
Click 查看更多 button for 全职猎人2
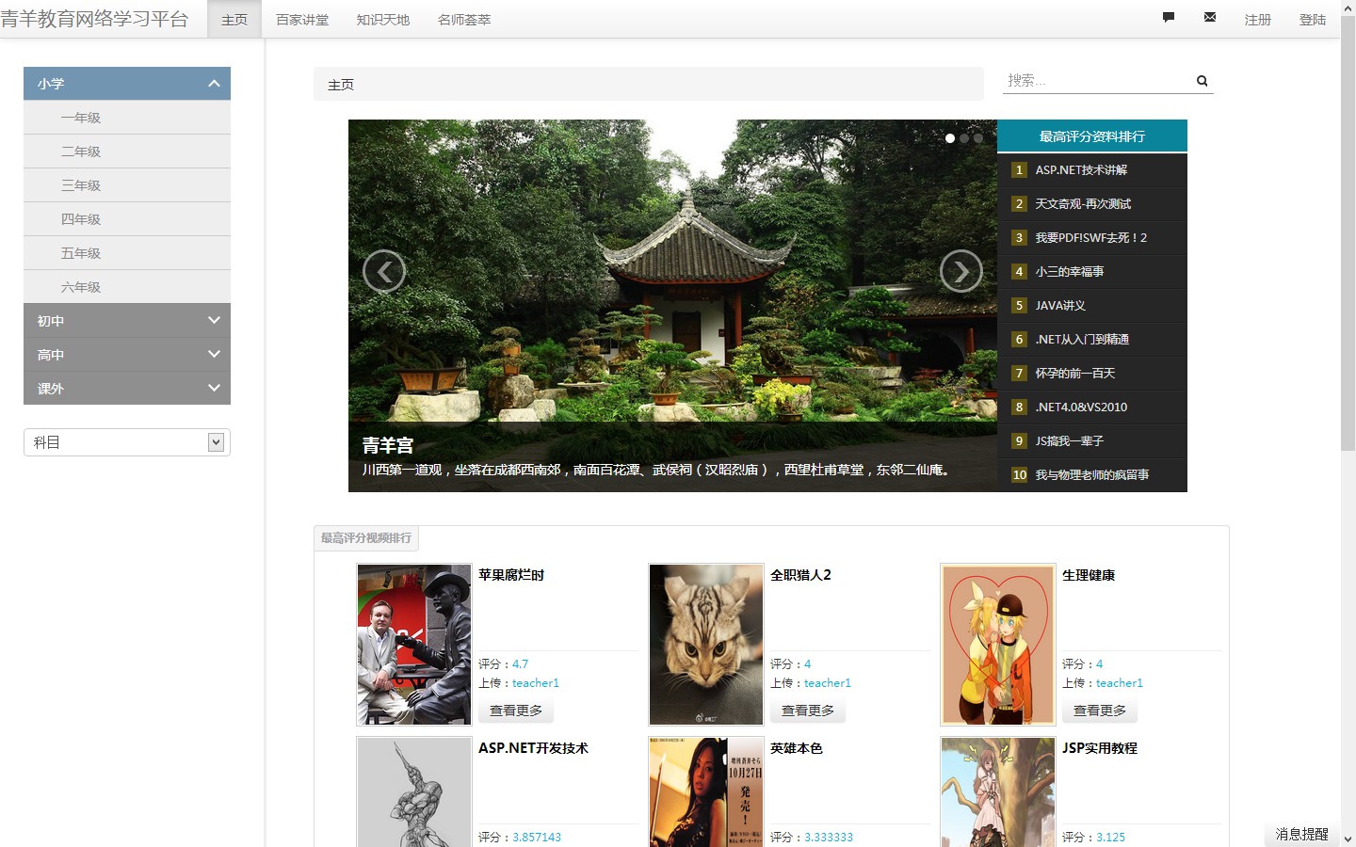808,711
